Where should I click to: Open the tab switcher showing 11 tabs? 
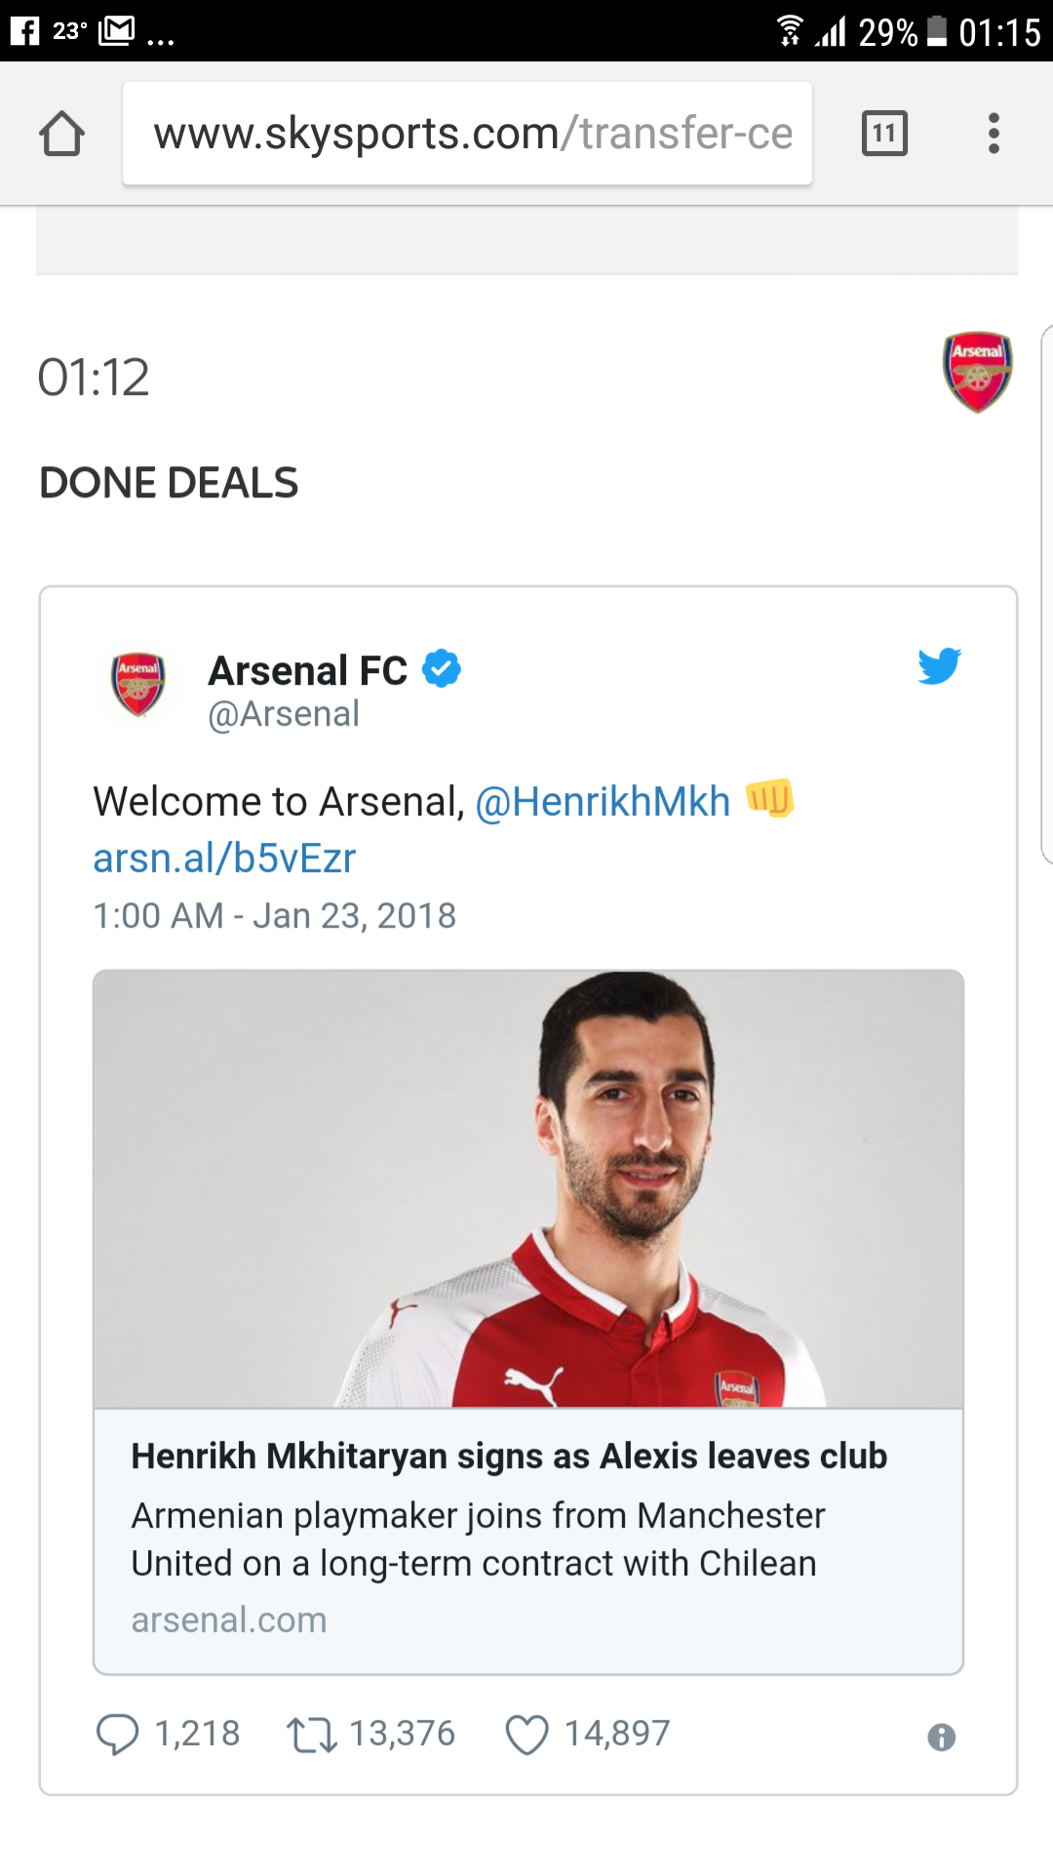tap(884, 134)
